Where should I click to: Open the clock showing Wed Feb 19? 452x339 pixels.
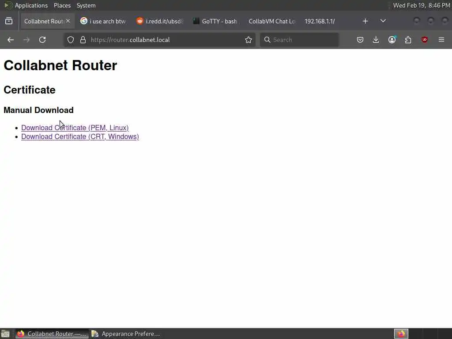[x=422, y=5]
